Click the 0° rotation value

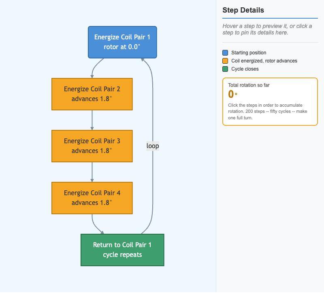coord(232,94)
